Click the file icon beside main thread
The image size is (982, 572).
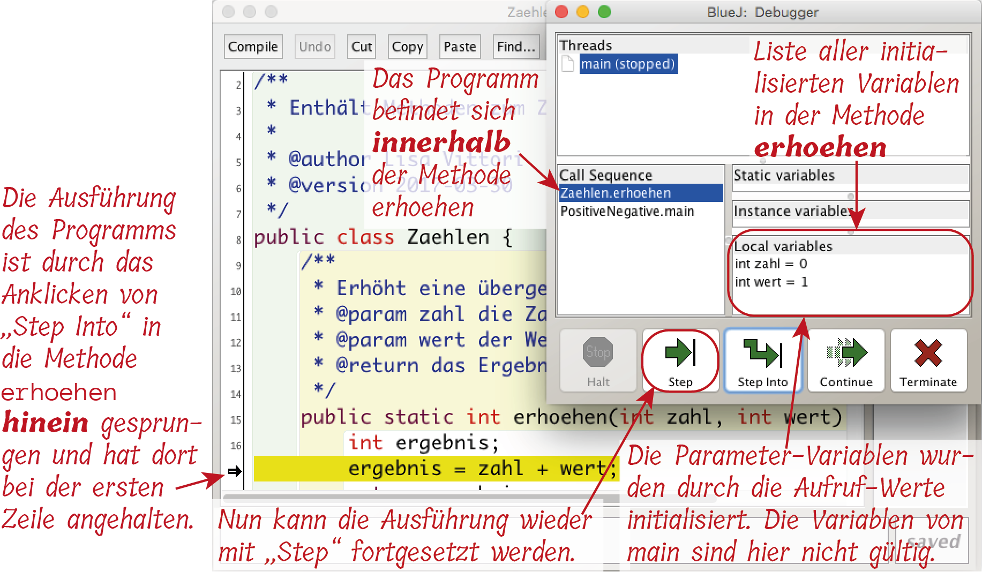568,64
